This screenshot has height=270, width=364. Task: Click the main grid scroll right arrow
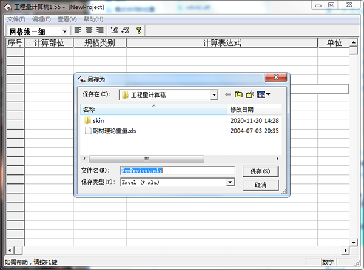(346, 250)
